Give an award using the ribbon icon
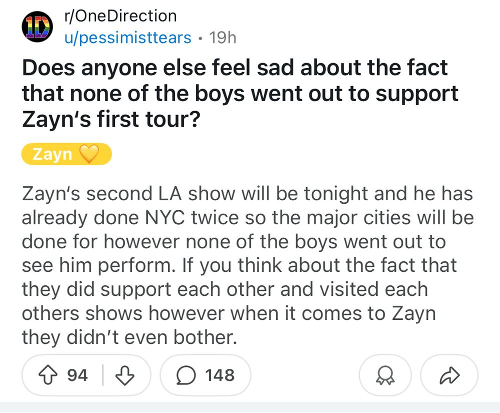The height and width of the screenshot is (413, 500). click(385, 374)
